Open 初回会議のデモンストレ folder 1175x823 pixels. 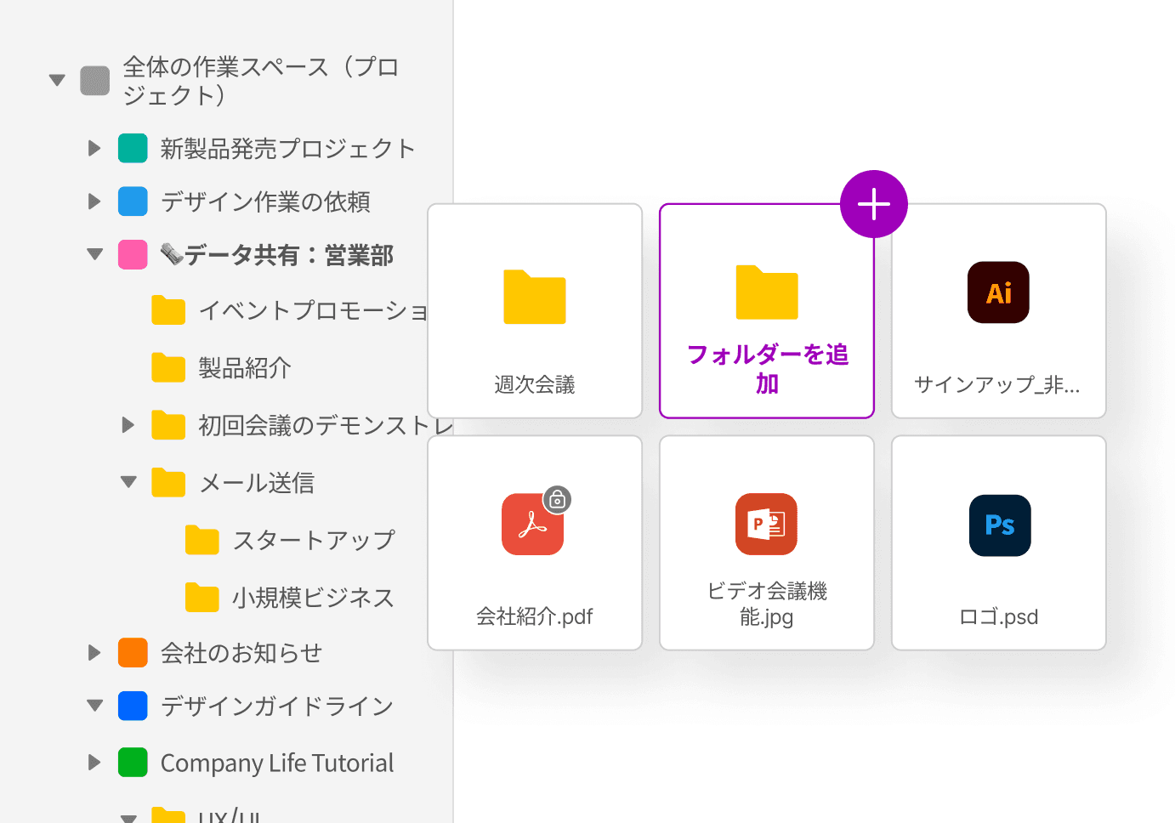(x=325, y=425)
